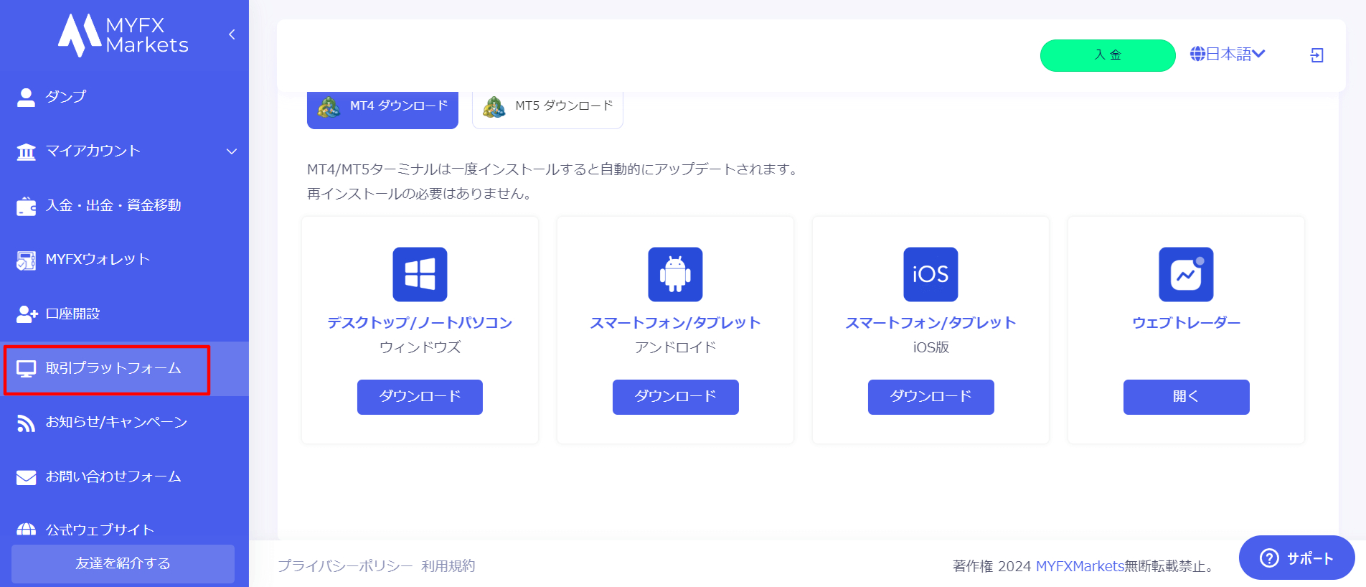Open the web trader with 開く

tap(1186, 397)
